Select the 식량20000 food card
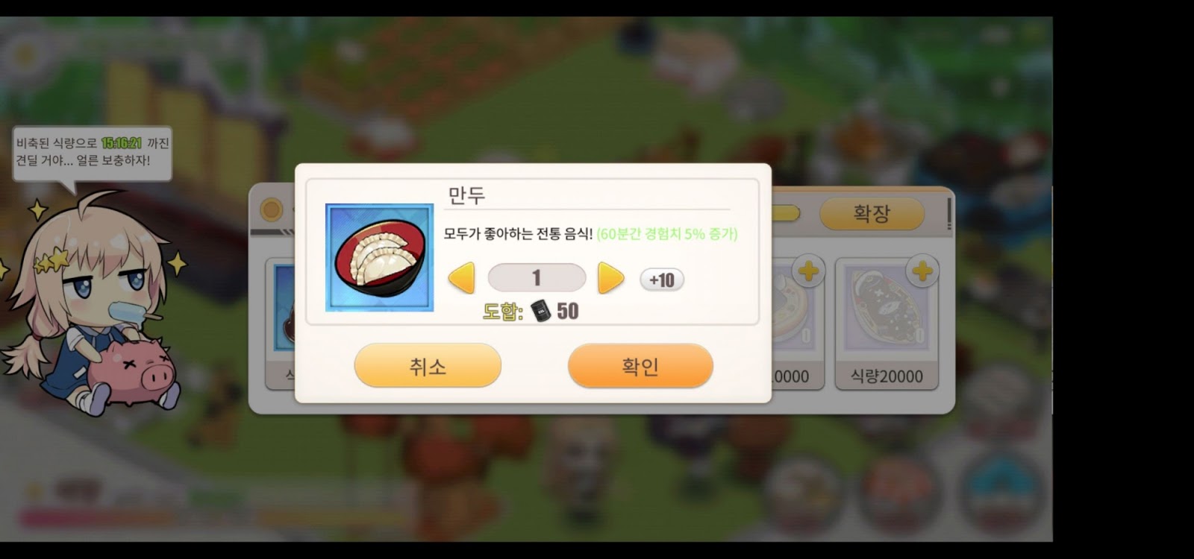Image resolution: width=1194 pixels, height=559 pixels. (x=887, y=324)
